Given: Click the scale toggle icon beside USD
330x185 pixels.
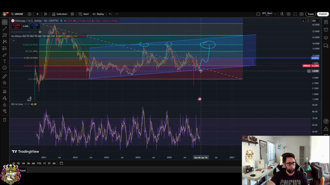Looking at the screenshot, I should coord(308,21).
